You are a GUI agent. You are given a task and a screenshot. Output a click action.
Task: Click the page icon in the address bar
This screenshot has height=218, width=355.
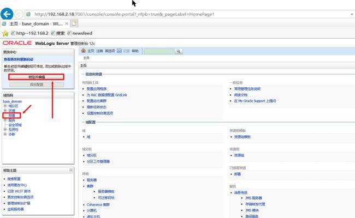tap(28, 14)
